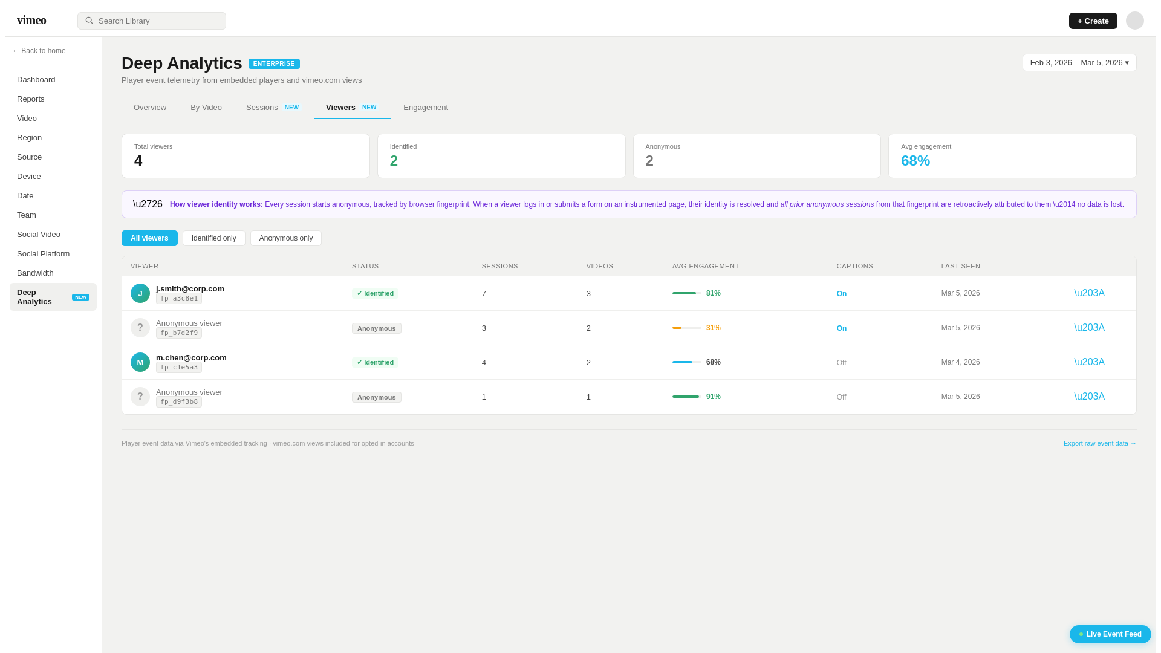Image resolution: width=1161 pixels, height=653 pixels.
Task: Open the Engagement tab
Action: (x=425, y=108)
